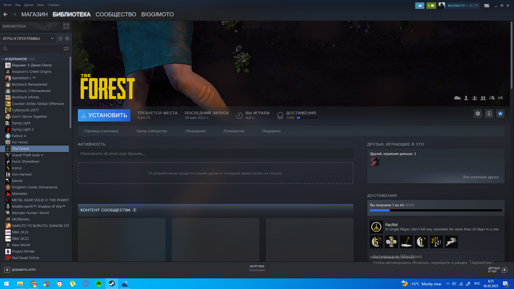Collapse the ИЗБРАННОЕ category

click(3, 59)
